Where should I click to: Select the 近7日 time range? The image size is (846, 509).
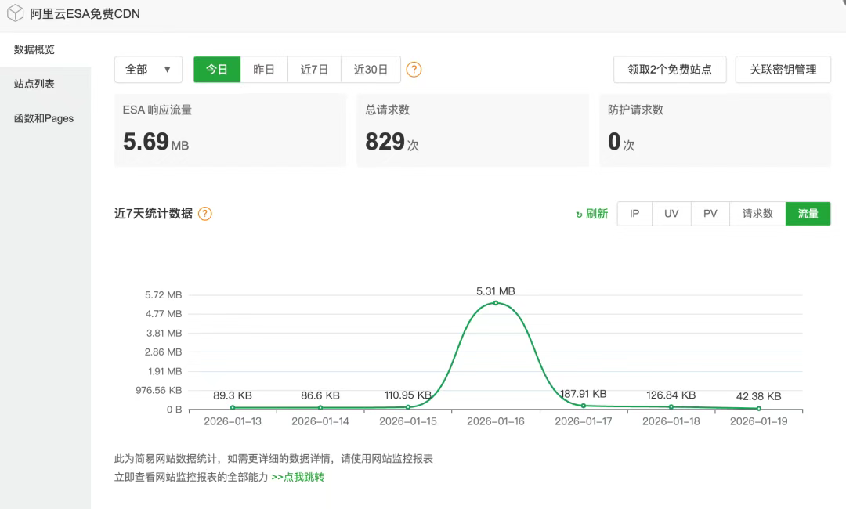click(x=314, y=70)
